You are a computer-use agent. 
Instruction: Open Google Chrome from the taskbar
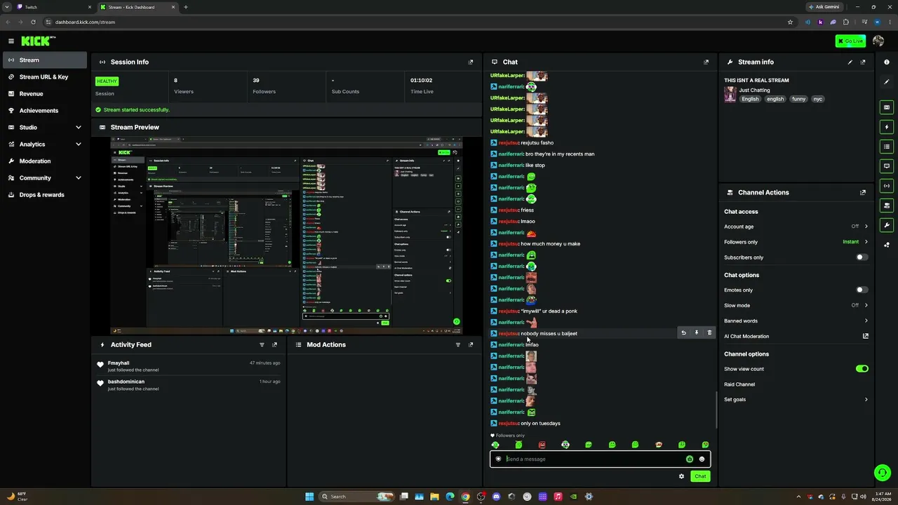[465, 497]
